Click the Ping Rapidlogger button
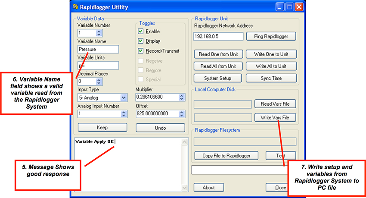366x198 pixels. click(271, 37)
